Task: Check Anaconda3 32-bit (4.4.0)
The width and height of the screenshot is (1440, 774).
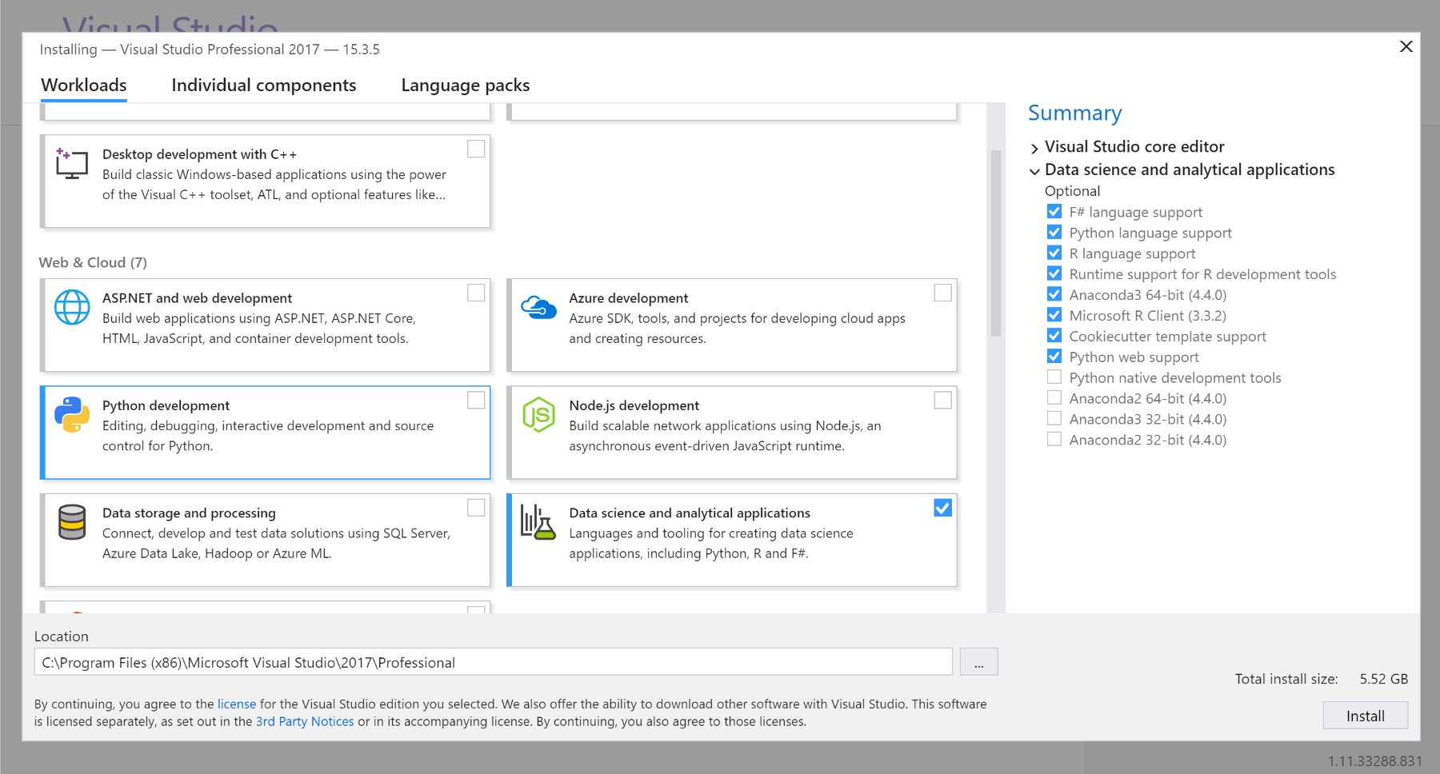Action: pos(1054,418)
